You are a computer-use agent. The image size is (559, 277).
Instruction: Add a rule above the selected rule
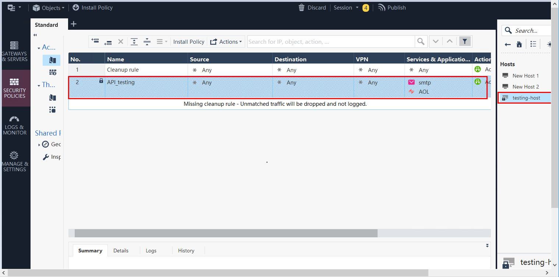[x=95, y=42]
